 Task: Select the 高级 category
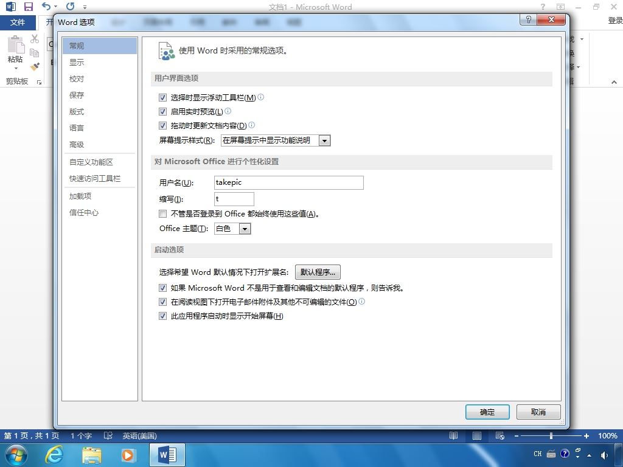tap(99, 145)
